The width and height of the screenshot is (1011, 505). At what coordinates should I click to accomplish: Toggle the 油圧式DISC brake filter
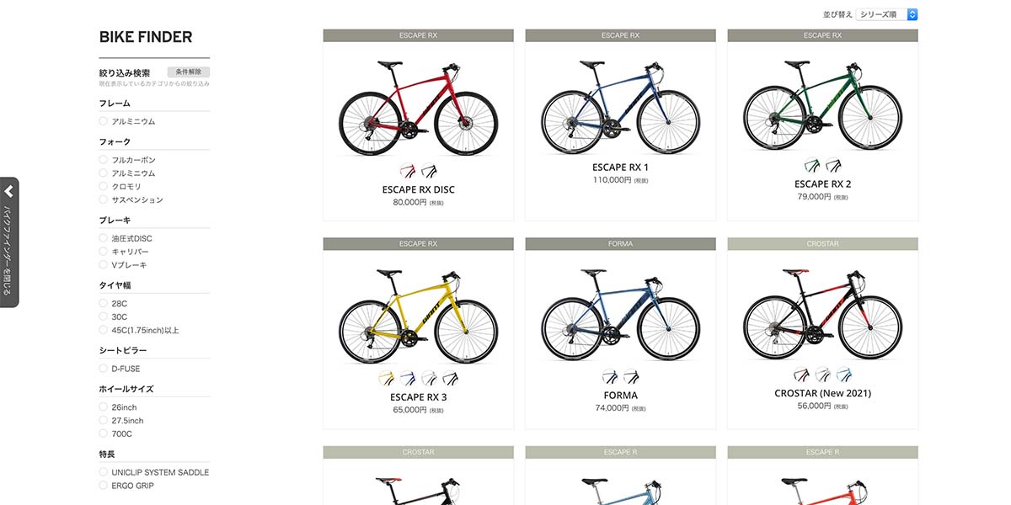[x=126, y=238]
